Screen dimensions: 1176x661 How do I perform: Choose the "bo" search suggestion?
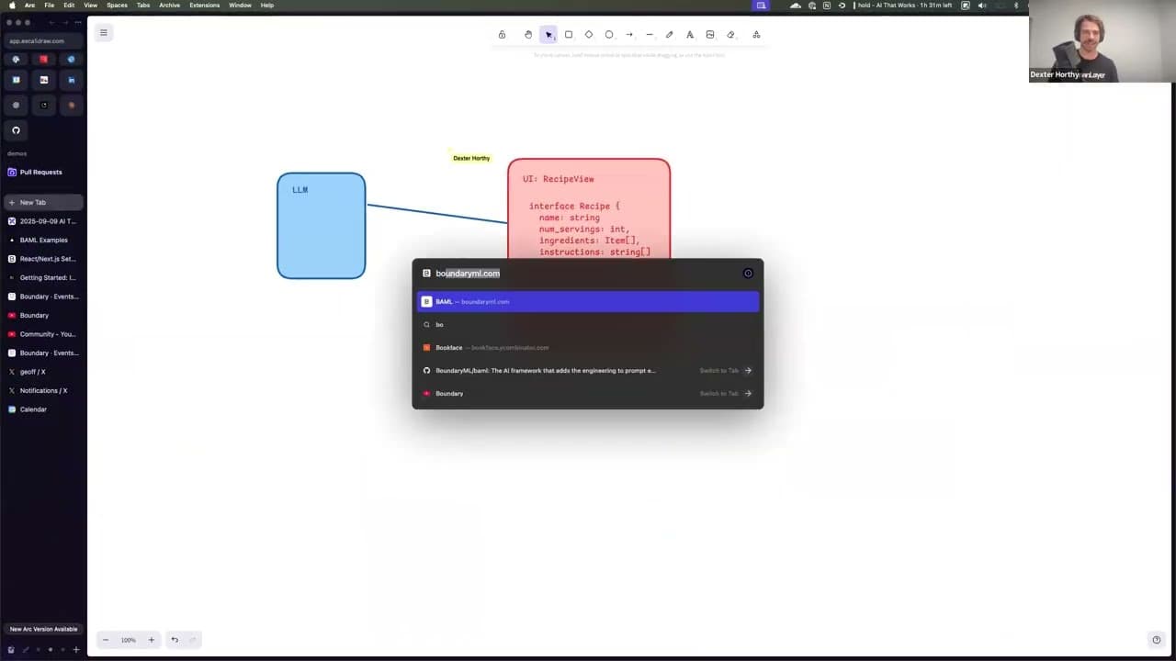[x=588, y=325]
